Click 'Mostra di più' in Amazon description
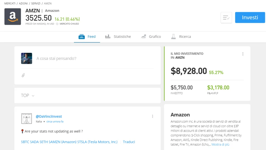 pos(220,144)
